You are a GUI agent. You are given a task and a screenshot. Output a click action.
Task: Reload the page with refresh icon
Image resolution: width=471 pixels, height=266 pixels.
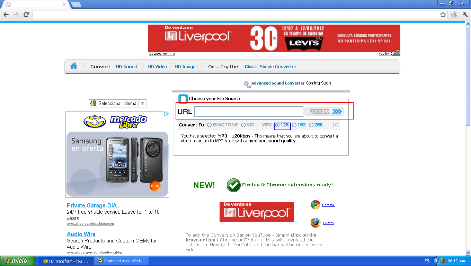[26, 15]
